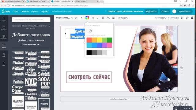Pick the dark green palette swatch

[110, 40]
